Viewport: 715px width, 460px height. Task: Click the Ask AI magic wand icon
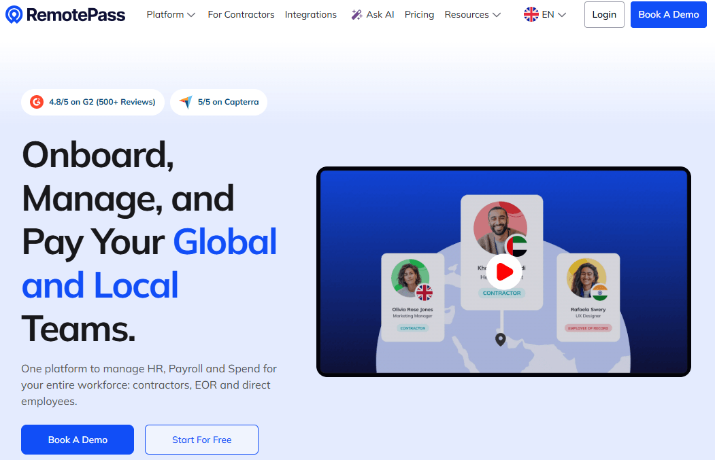click(356, 14)
